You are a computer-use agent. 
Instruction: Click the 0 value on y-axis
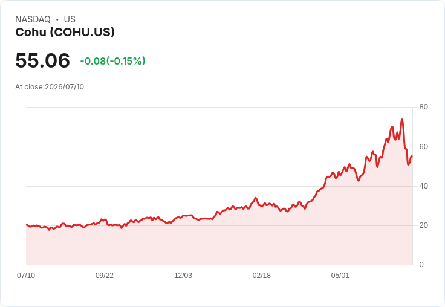421,265
